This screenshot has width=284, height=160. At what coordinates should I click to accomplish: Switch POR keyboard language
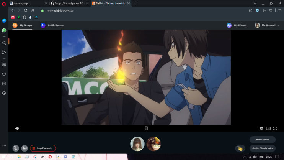[261, 157]
